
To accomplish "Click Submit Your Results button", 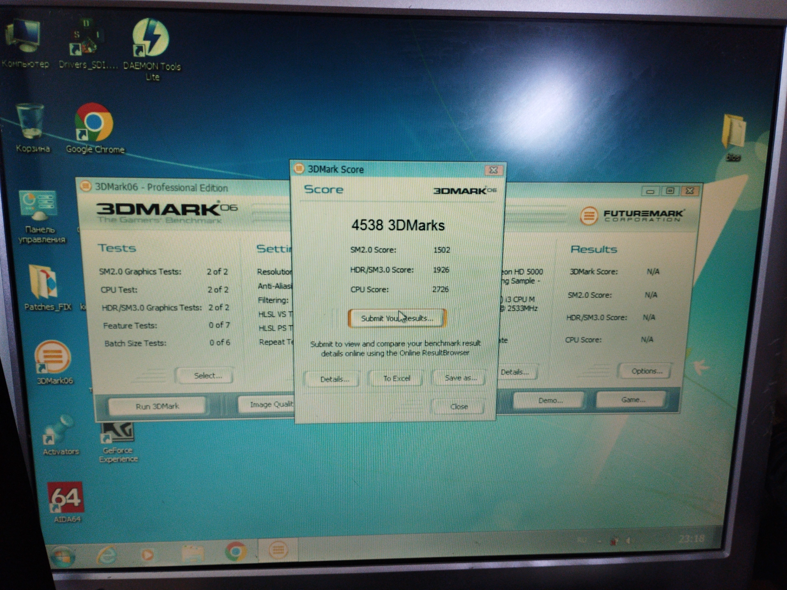I will coord(397,318).
